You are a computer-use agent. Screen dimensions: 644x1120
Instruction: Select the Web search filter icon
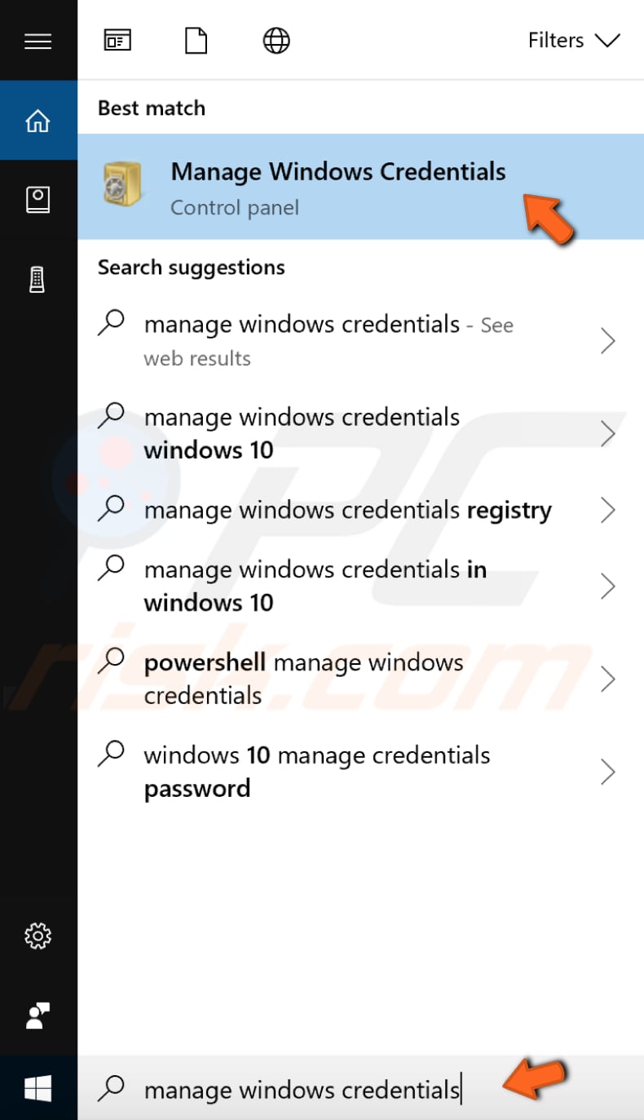[276, 39]
